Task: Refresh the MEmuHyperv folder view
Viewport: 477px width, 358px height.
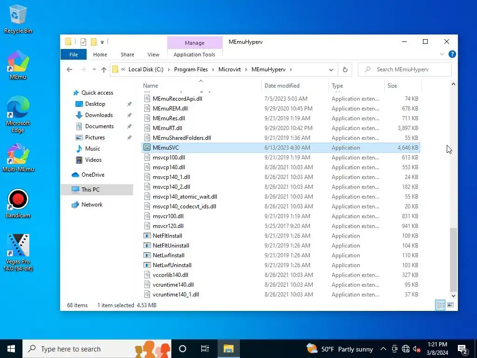Action: (345, 69)
